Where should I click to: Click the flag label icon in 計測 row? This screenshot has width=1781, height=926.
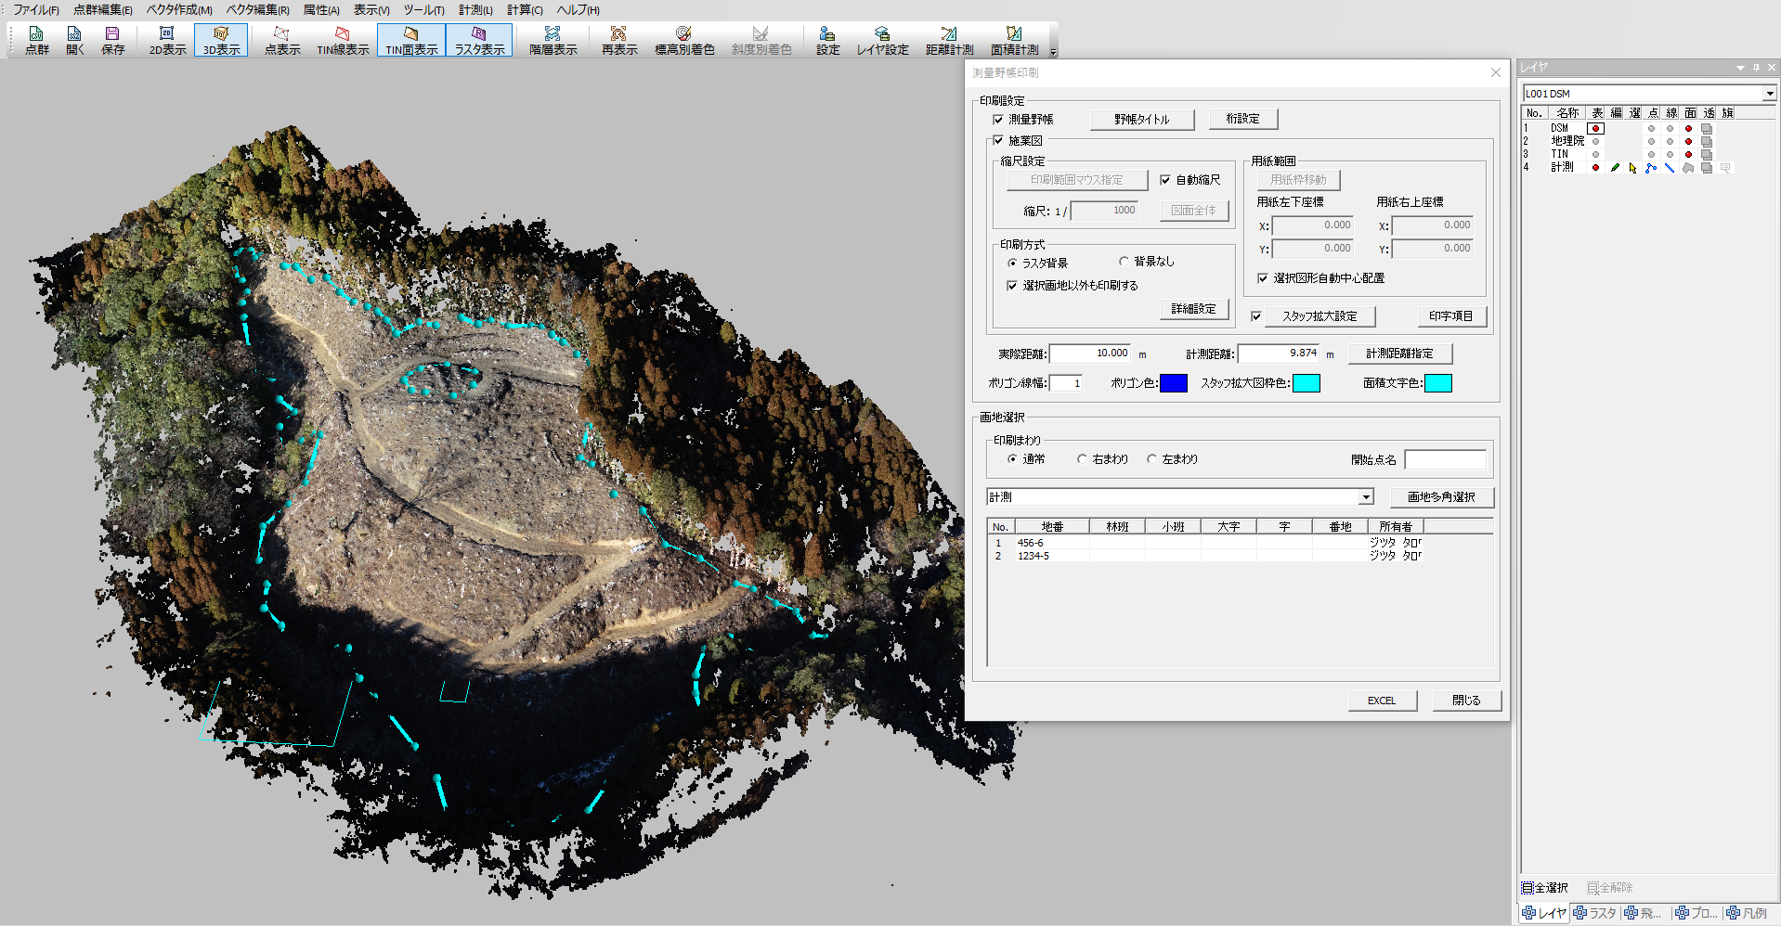tap(1725, 168)
